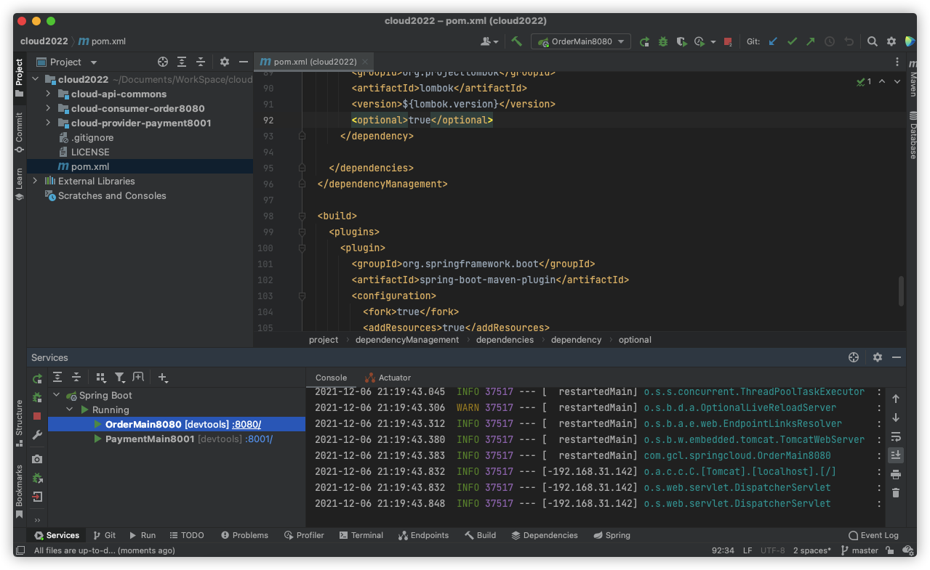Expand cloud-provider-payment8001 module
The image size is (930, 570).
click(48, 123)
